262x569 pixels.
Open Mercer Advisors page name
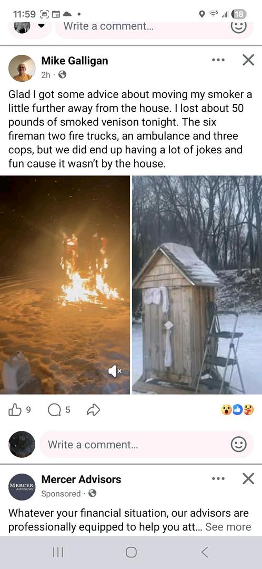tap(81, 479)
